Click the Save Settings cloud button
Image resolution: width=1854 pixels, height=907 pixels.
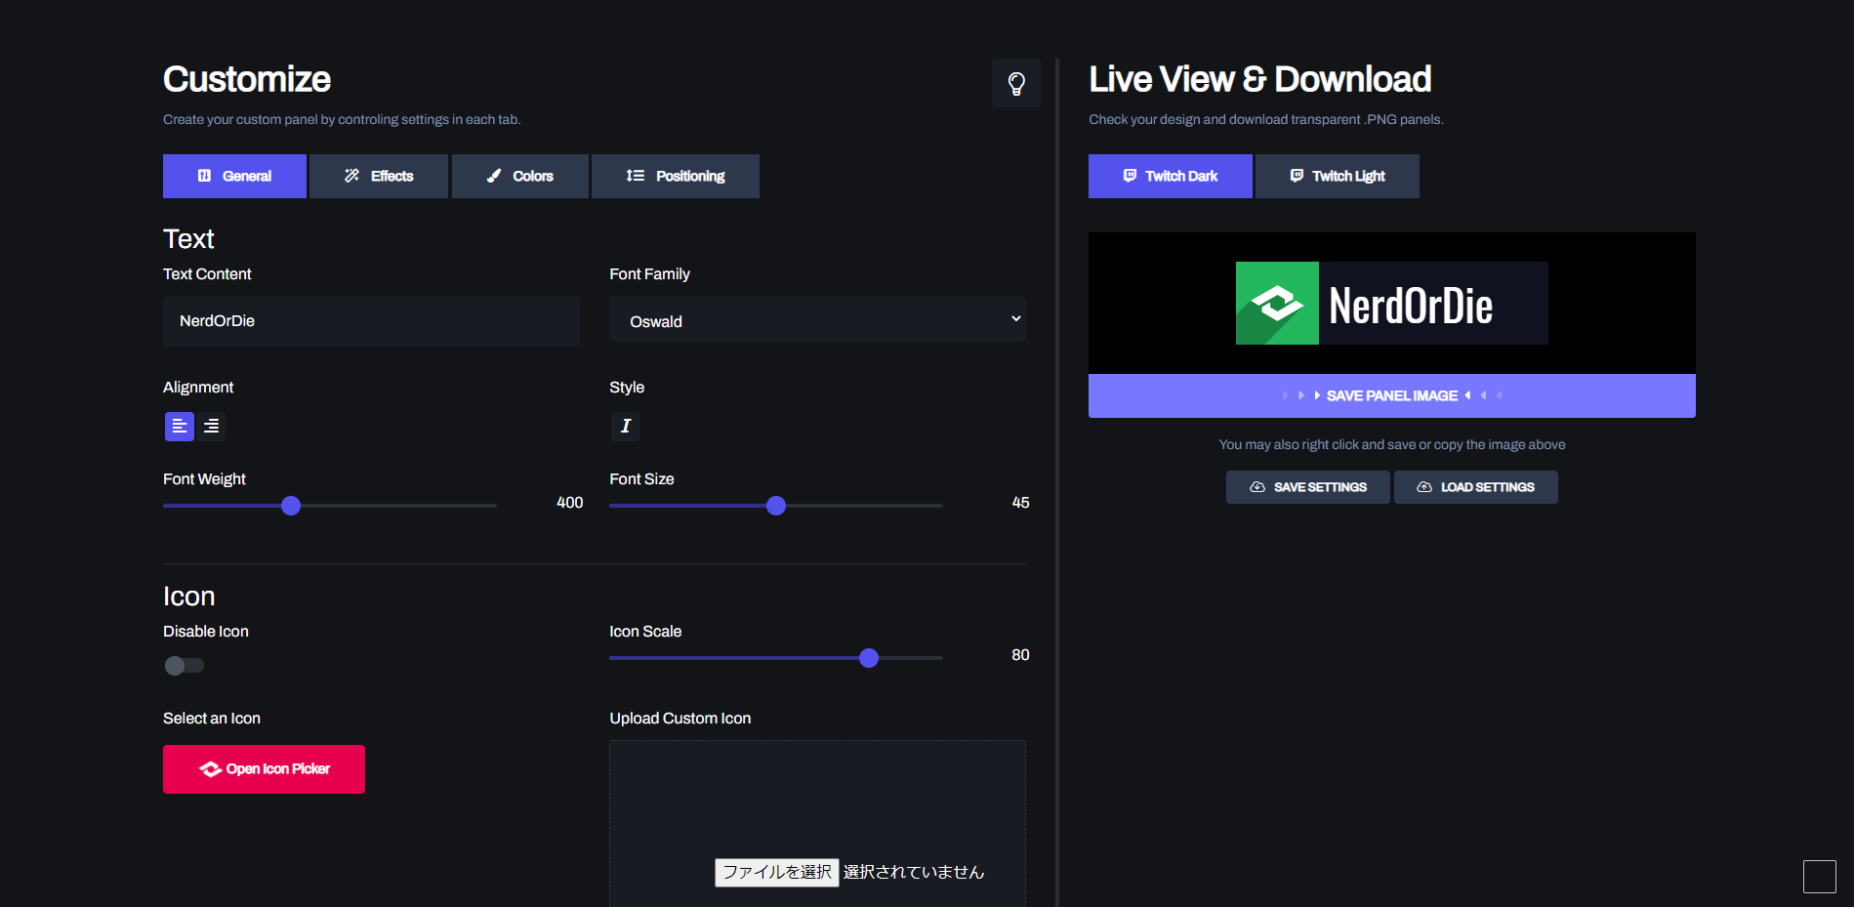[x=1308, y=487]
